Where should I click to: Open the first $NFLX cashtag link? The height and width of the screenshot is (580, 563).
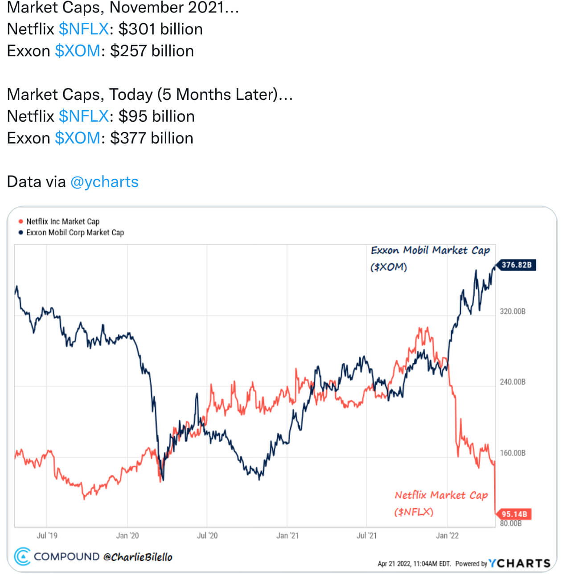[x=84, y=29]
